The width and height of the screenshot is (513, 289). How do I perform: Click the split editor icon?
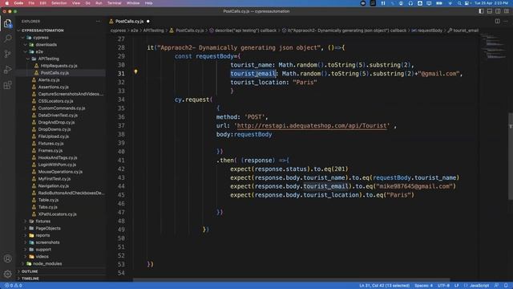[x=497, y=21]
